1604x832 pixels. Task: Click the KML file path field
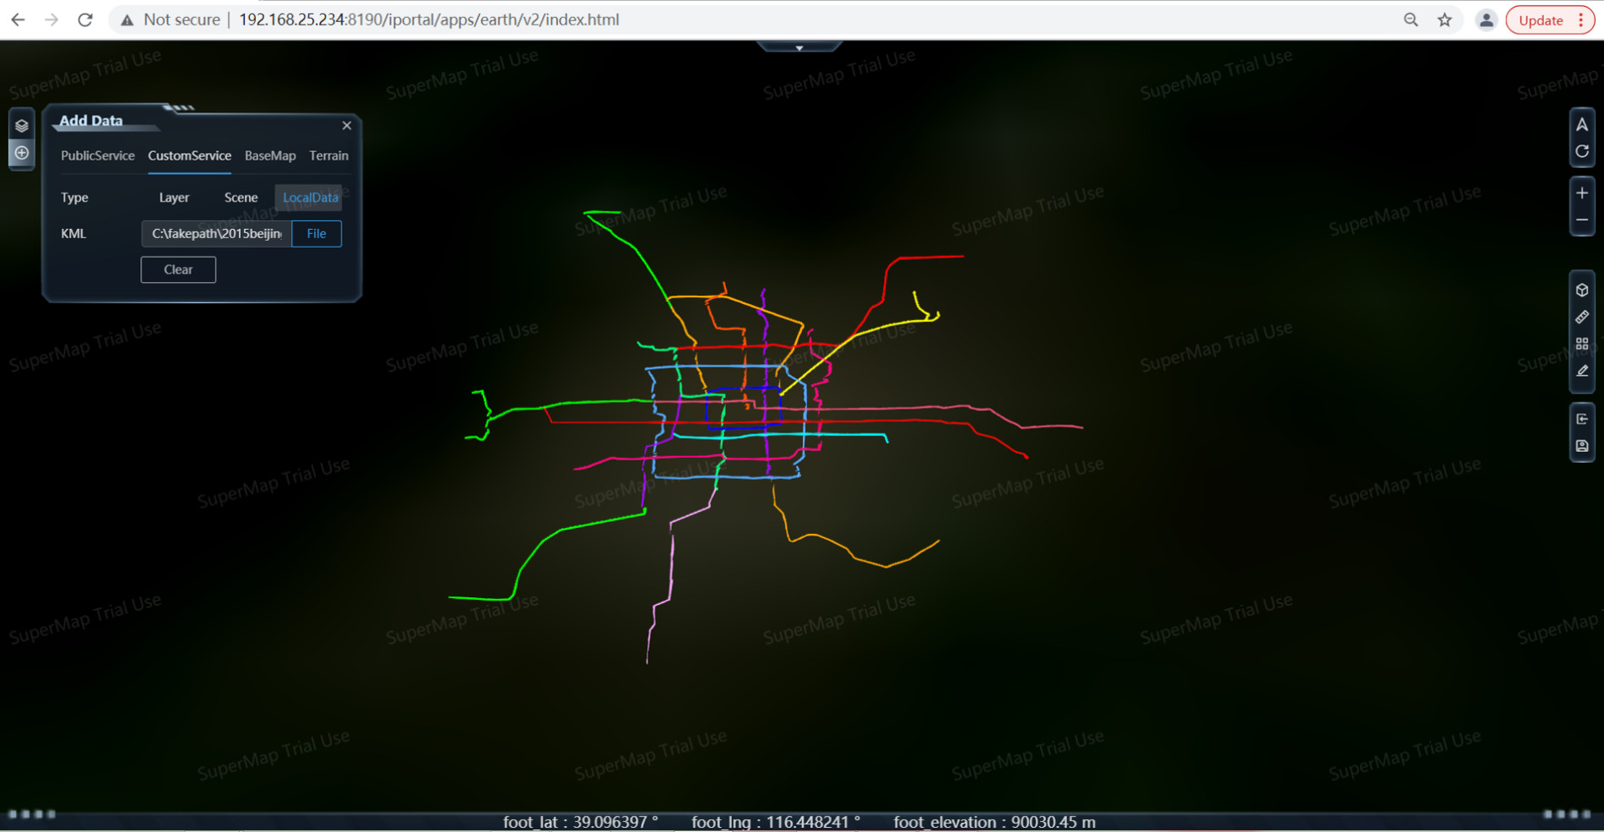coord(217,234)
